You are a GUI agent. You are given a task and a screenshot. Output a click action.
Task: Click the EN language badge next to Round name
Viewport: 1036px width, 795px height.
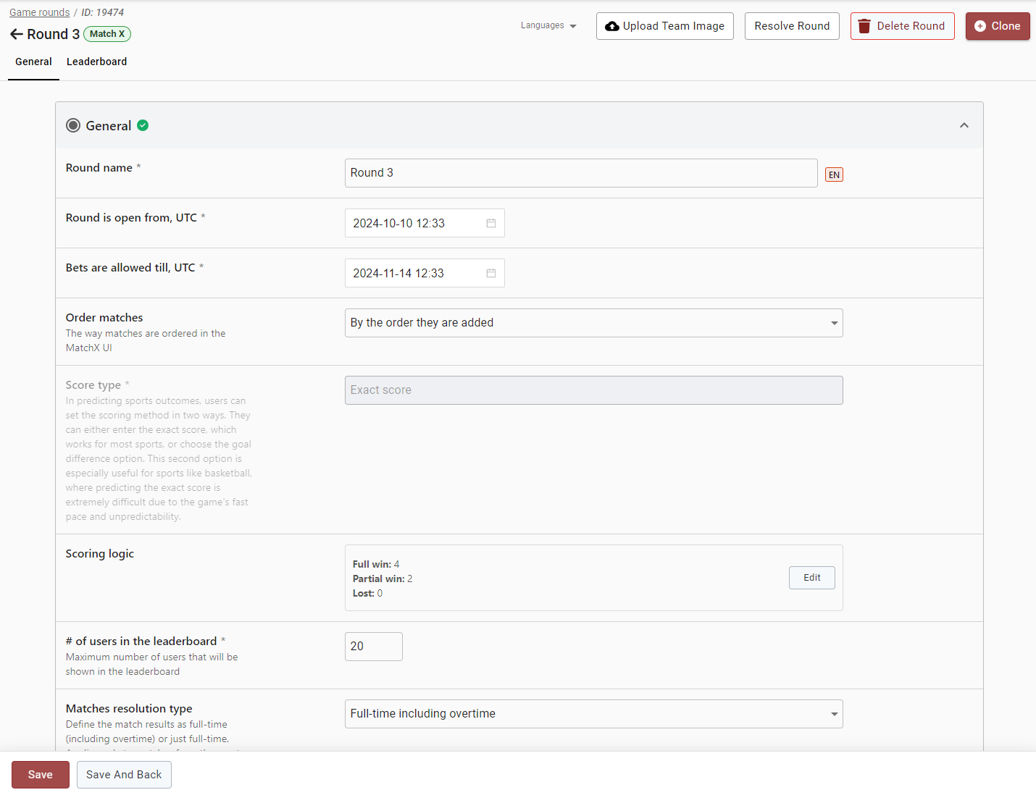(834, 174)
